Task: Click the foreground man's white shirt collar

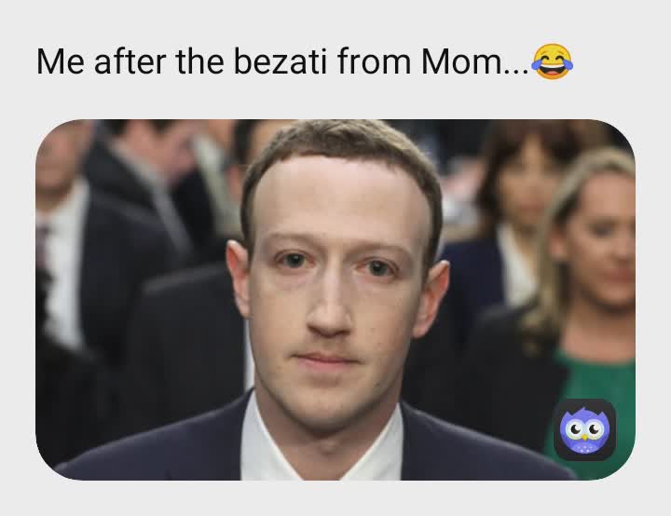Action: tap(322, 445)
